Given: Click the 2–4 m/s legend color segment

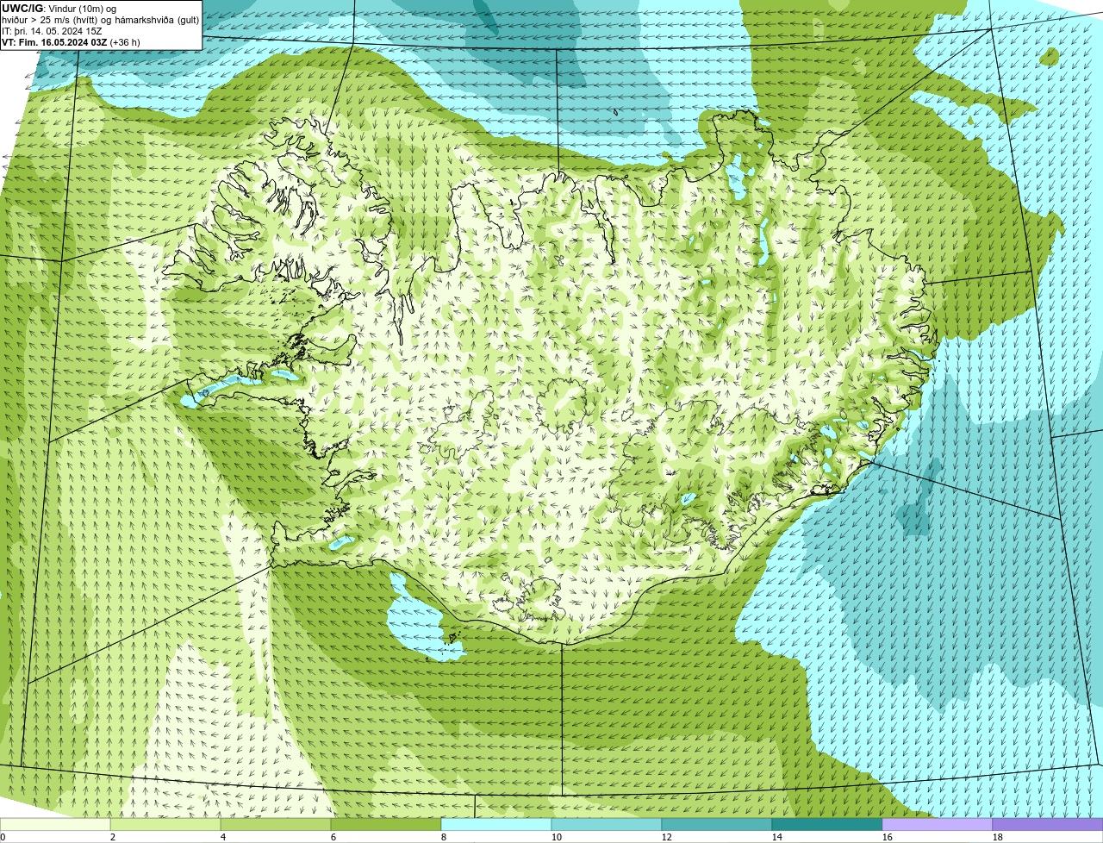Looking at the screenshot, I should point(165,824).
